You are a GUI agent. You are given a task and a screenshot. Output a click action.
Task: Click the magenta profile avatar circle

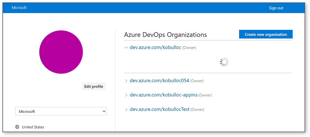click(61, 52)
